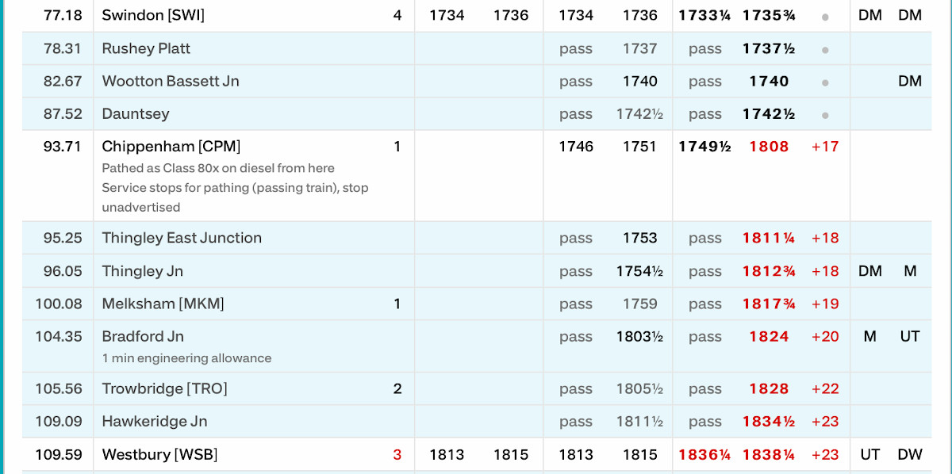This screenshot has width=952, height=474.
Task: Click the on-time dot in Wootton Bassett Jn row
Action: coord(825,82)
